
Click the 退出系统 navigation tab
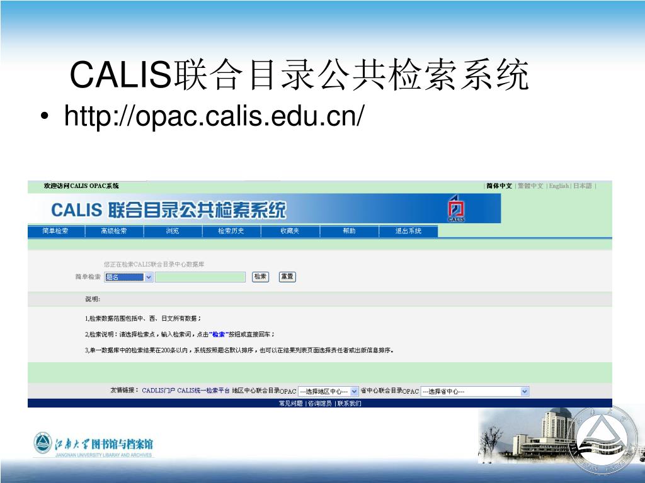click(x=408, y=231)
